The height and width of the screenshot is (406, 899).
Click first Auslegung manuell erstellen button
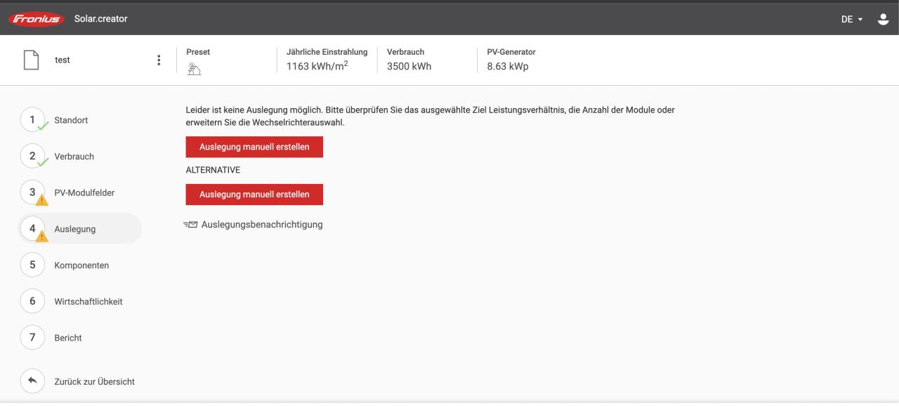(x=254, y=147)
